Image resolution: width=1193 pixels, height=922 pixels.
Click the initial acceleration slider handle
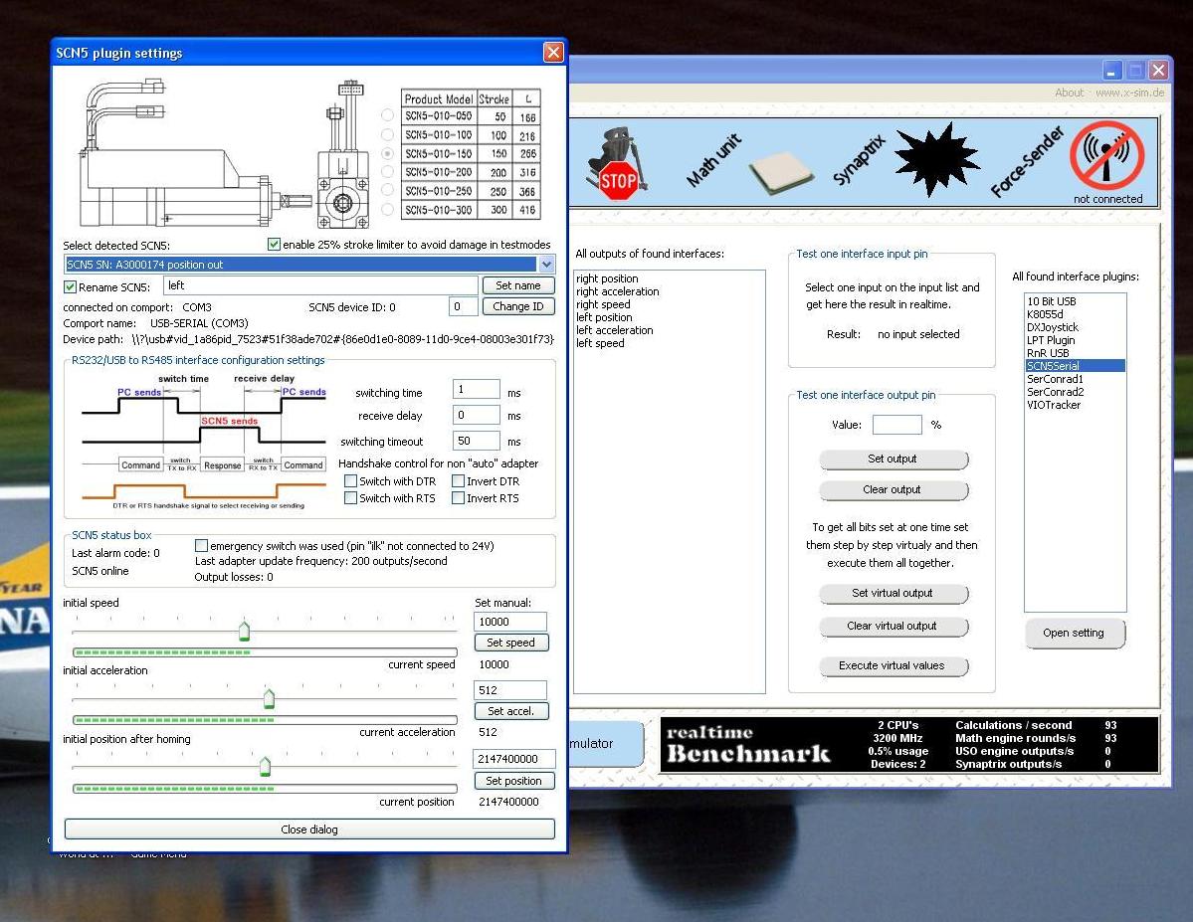point(269,699)
